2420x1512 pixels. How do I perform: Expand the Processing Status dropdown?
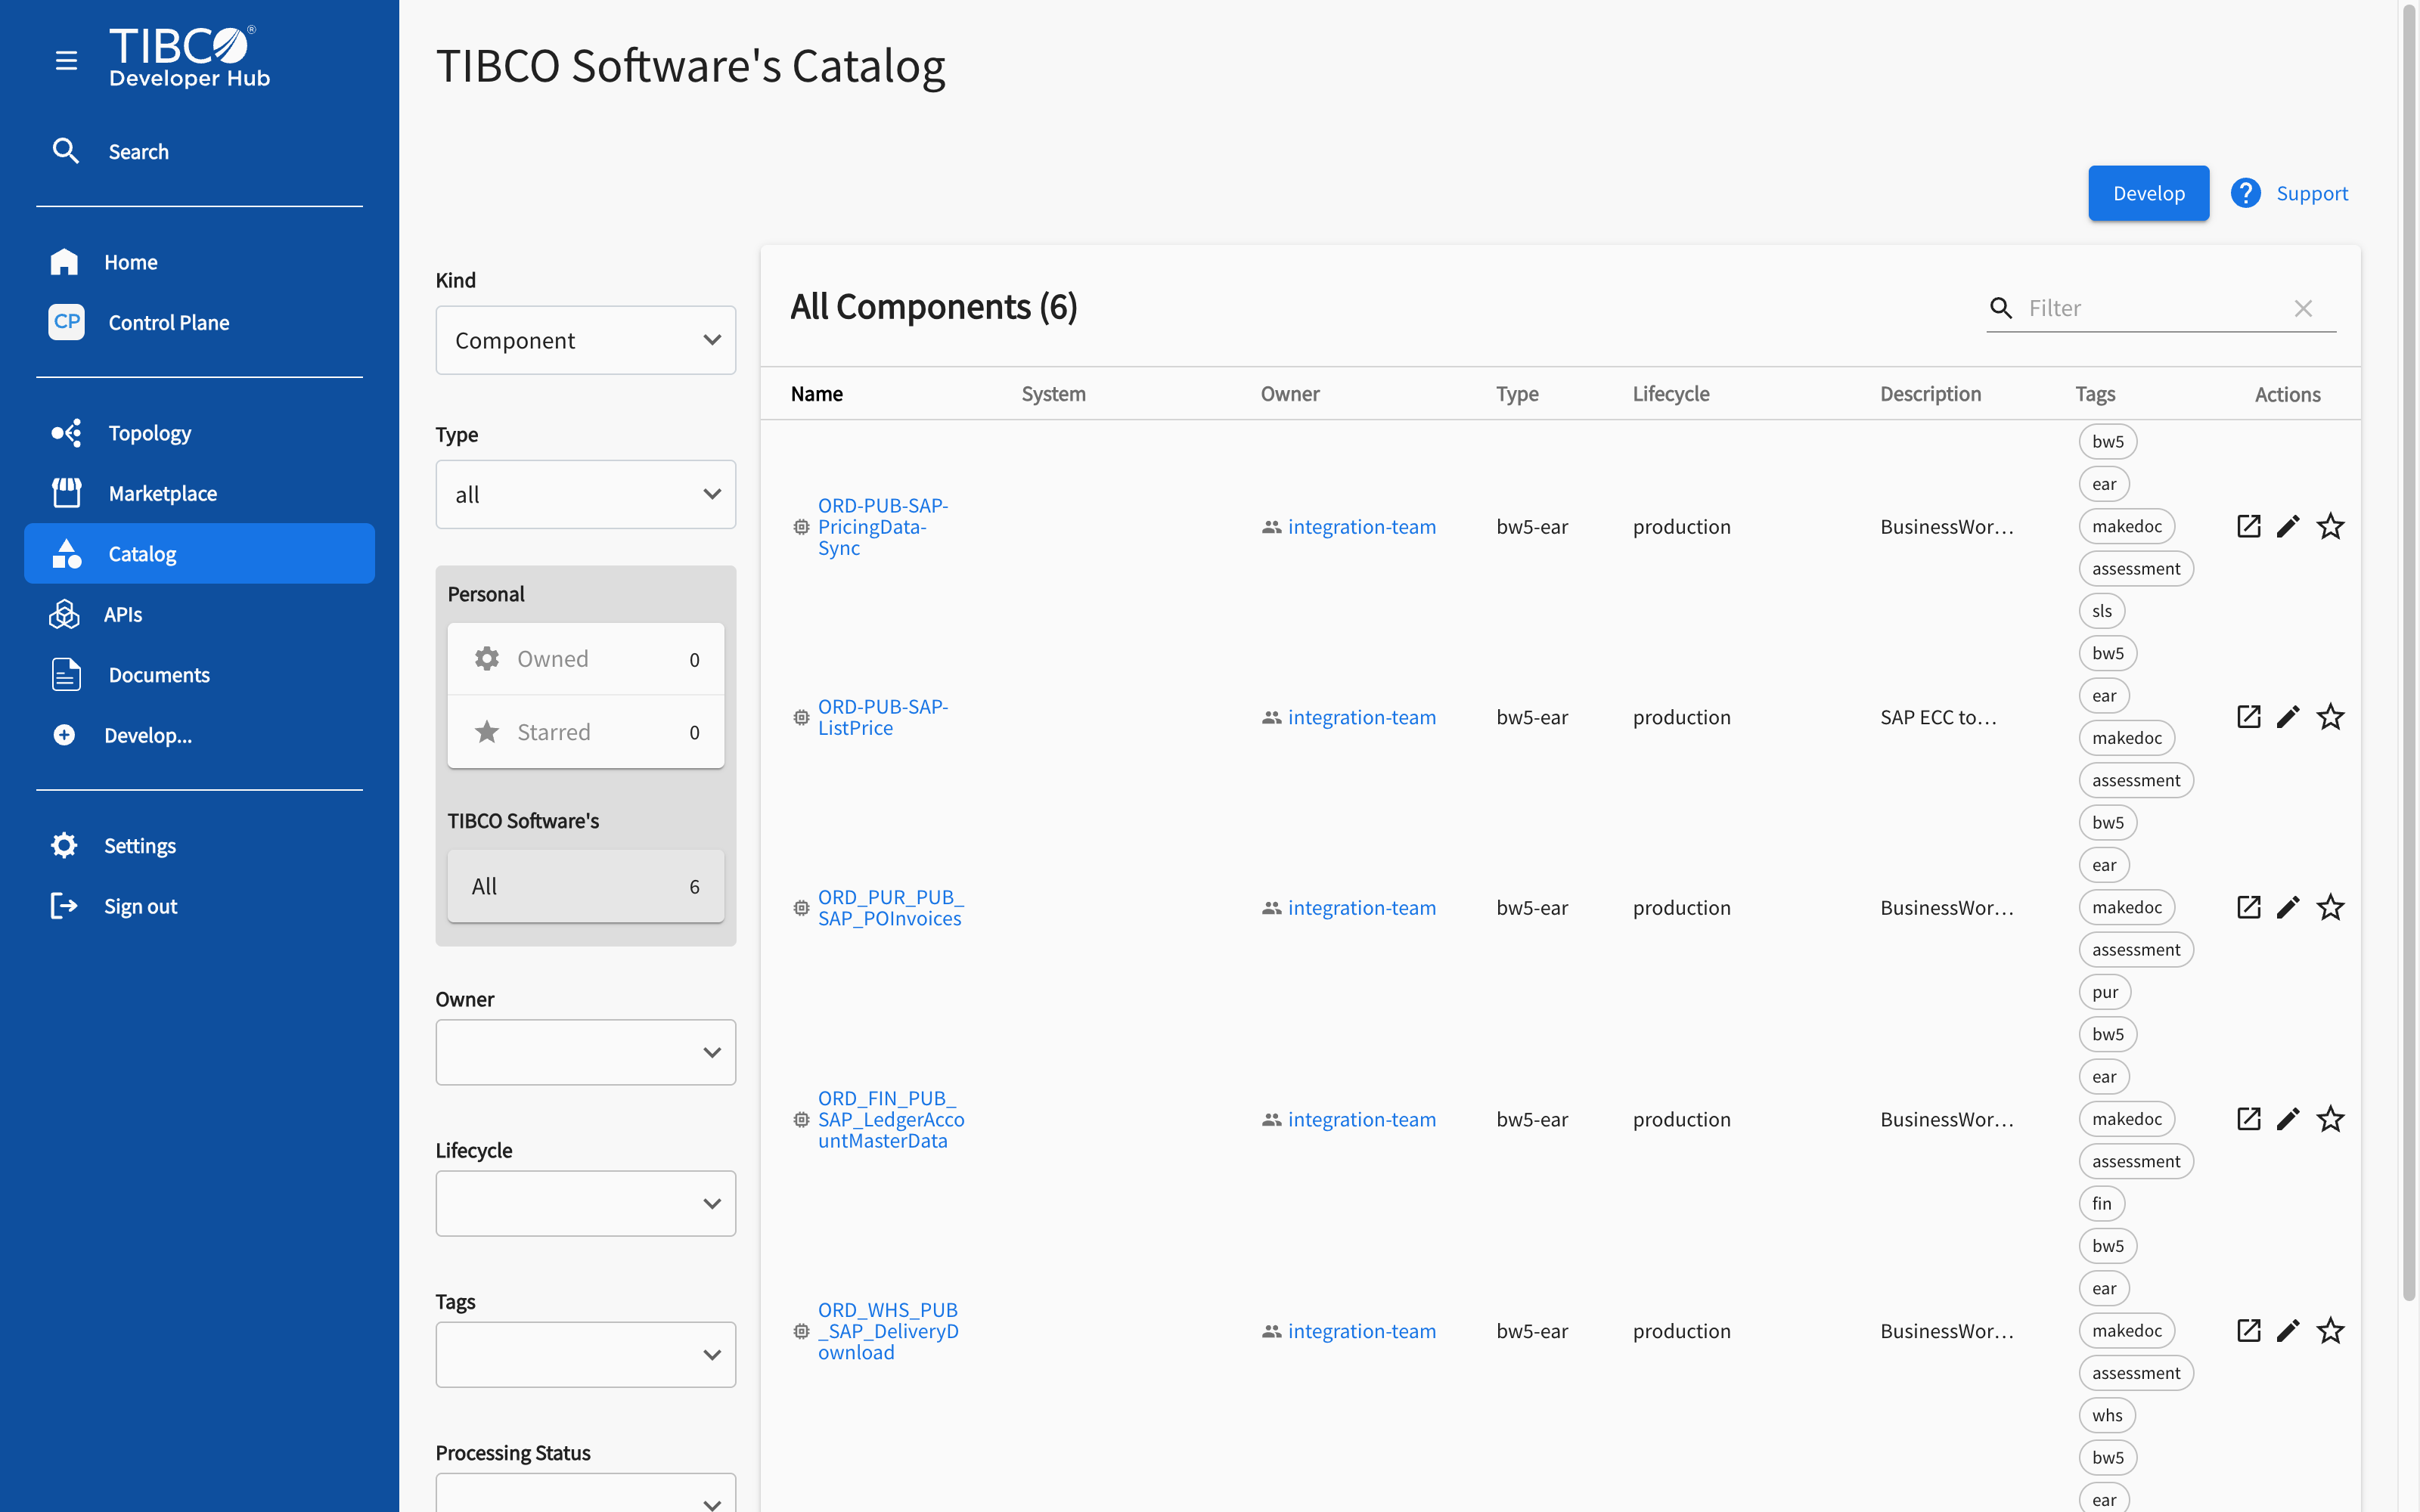point(586,1494)
